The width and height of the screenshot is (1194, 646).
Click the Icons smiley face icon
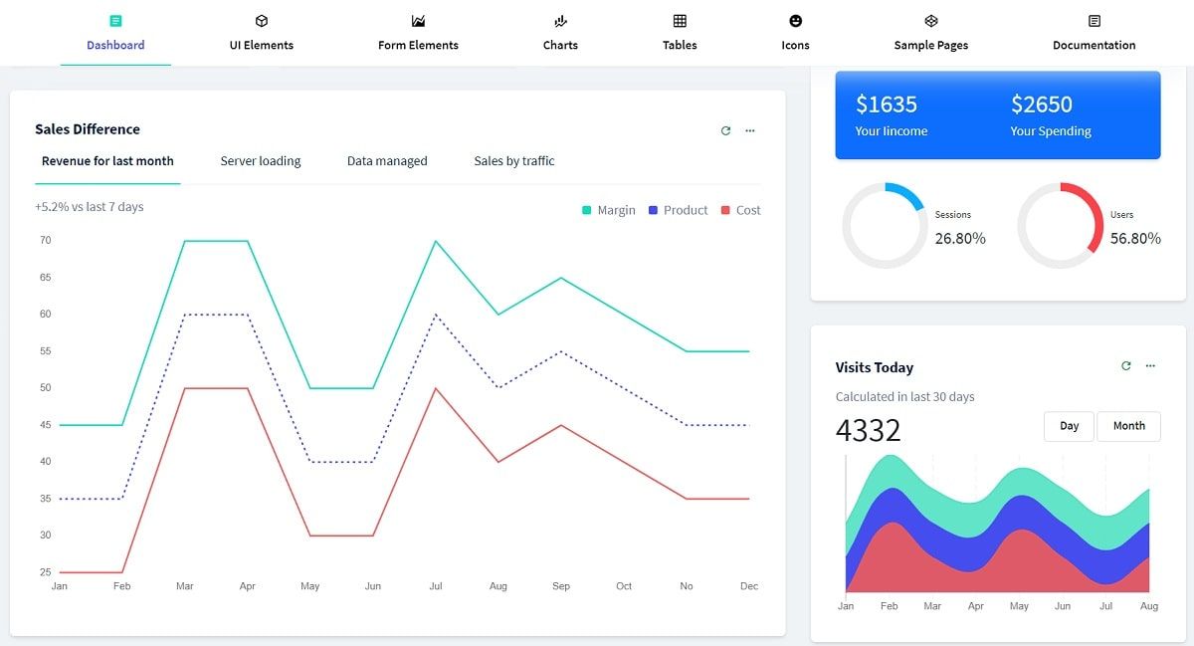pos(795,21)
